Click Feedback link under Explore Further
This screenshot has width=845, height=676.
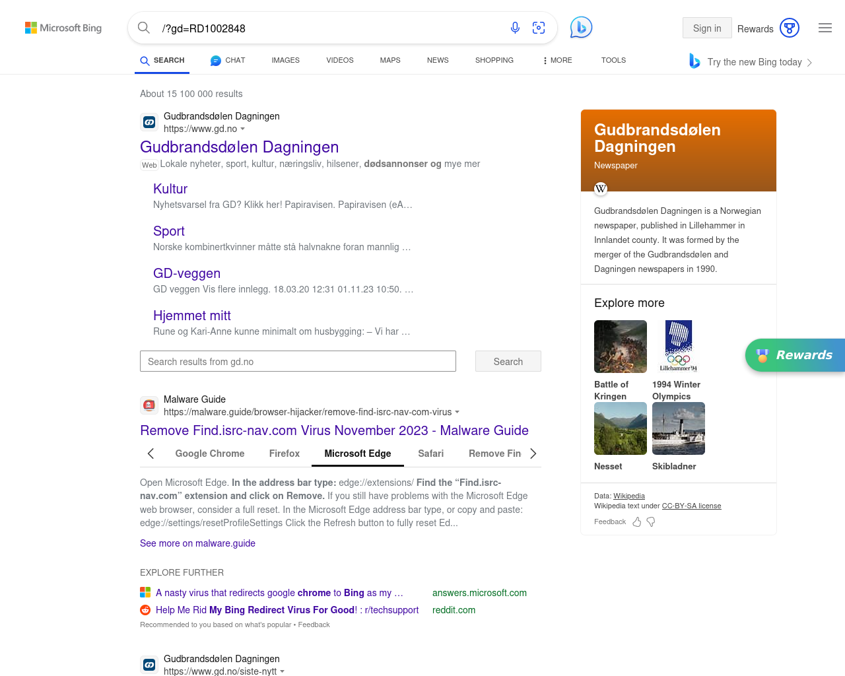314,625
